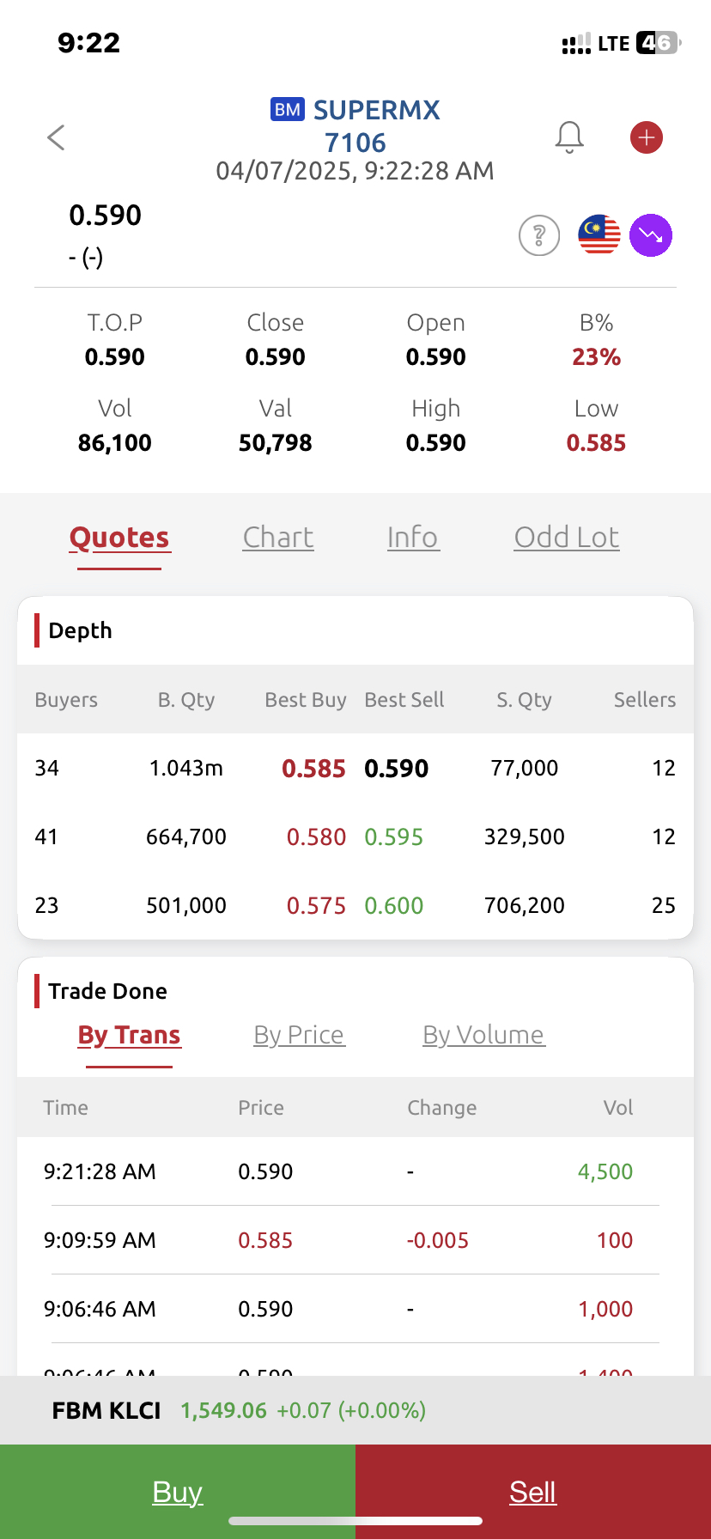
Task: Open the question mark help icon
Action: 539,235
